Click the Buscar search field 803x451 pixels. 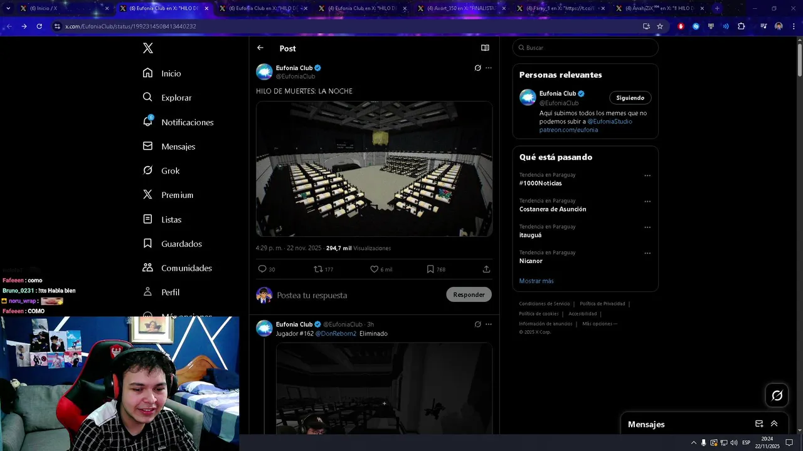[585, 48]
